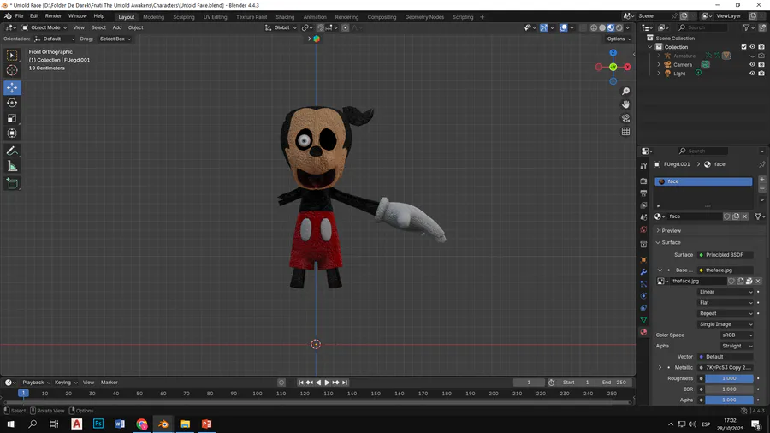Click the Playback button in the timeline
770x433 pixels.
[x=34, y=383]
